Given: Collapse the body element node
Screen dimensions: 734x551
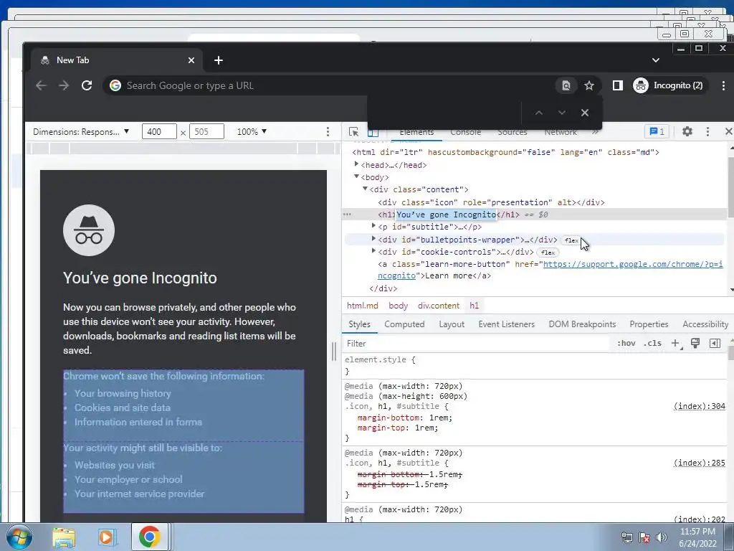Looking at the screenshot, I should (x=356, y=176).
